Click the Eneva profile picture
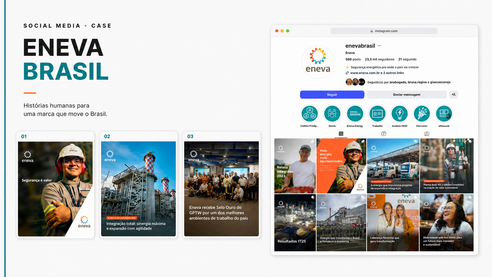The width and height of the screenshot is (492, 277). [318, 62]
